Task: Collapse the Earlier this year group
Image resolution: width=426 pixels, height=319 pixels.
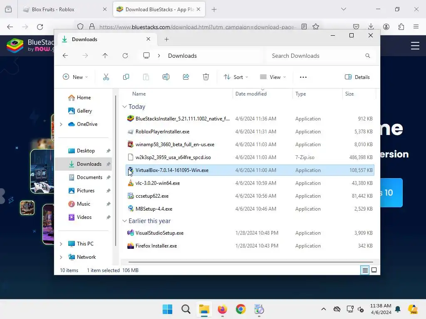Action: coord(124,221)
